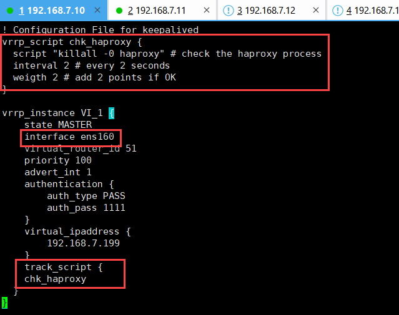Click the green cursor brace on the last line

5,303
